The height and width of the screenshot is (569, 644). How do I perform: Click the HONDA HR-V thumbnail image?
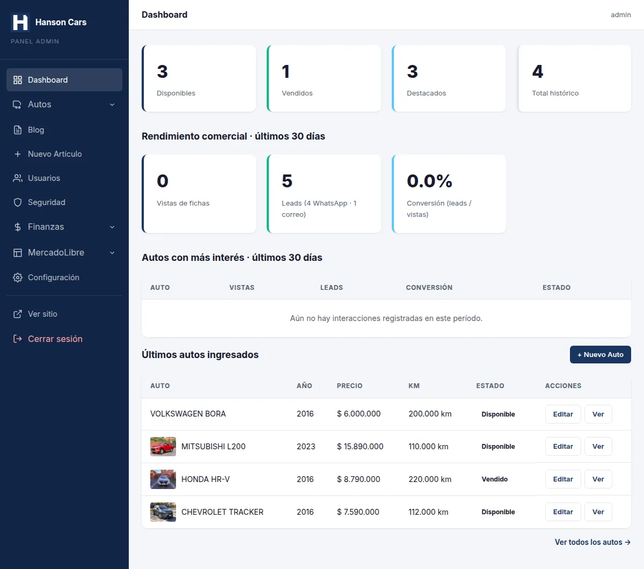pos(163,479)
